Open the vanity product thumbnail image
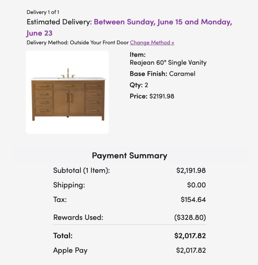This screenshot has height=265, width=258. tap(67, 92)
